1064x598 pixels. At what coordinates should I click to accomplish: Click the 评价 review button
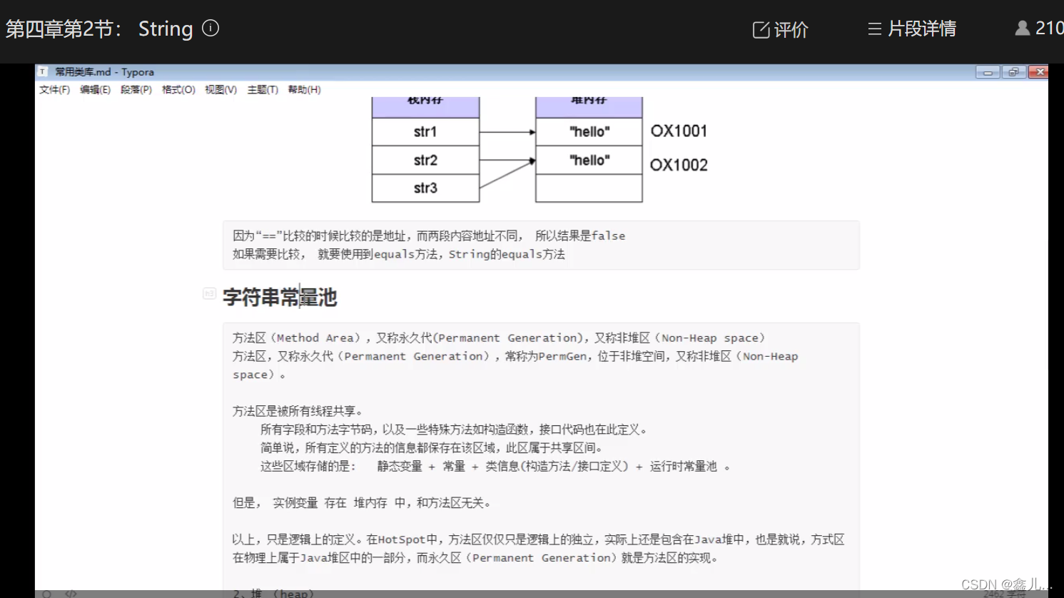[x=780, y=29]
